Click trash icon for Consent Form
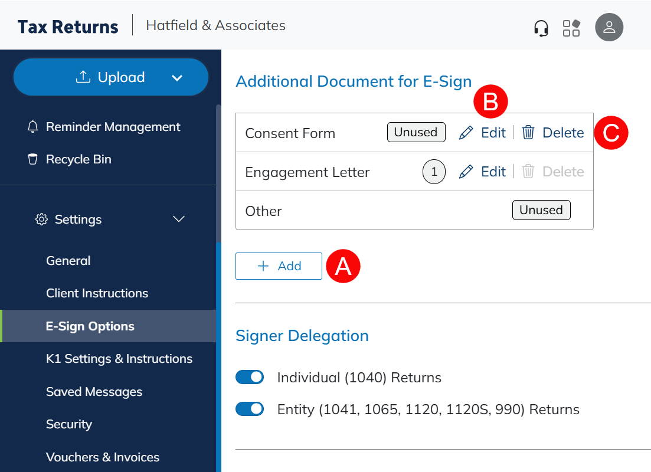 pos(528,133)
